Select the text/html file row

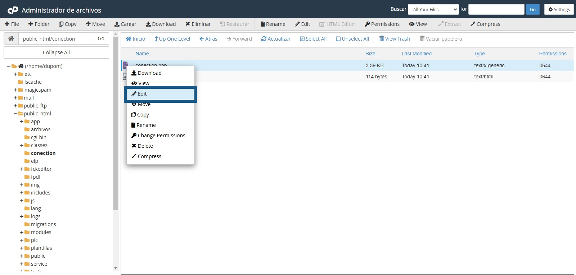tap(347, 77)
